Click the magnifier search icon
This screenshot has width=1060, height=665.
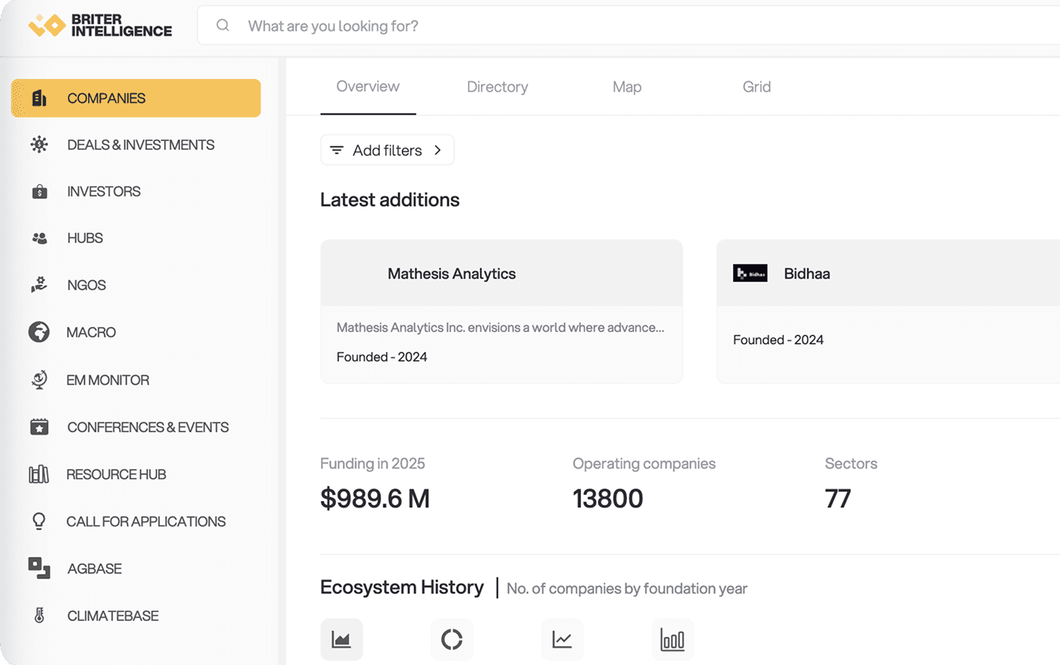(222, 25)
